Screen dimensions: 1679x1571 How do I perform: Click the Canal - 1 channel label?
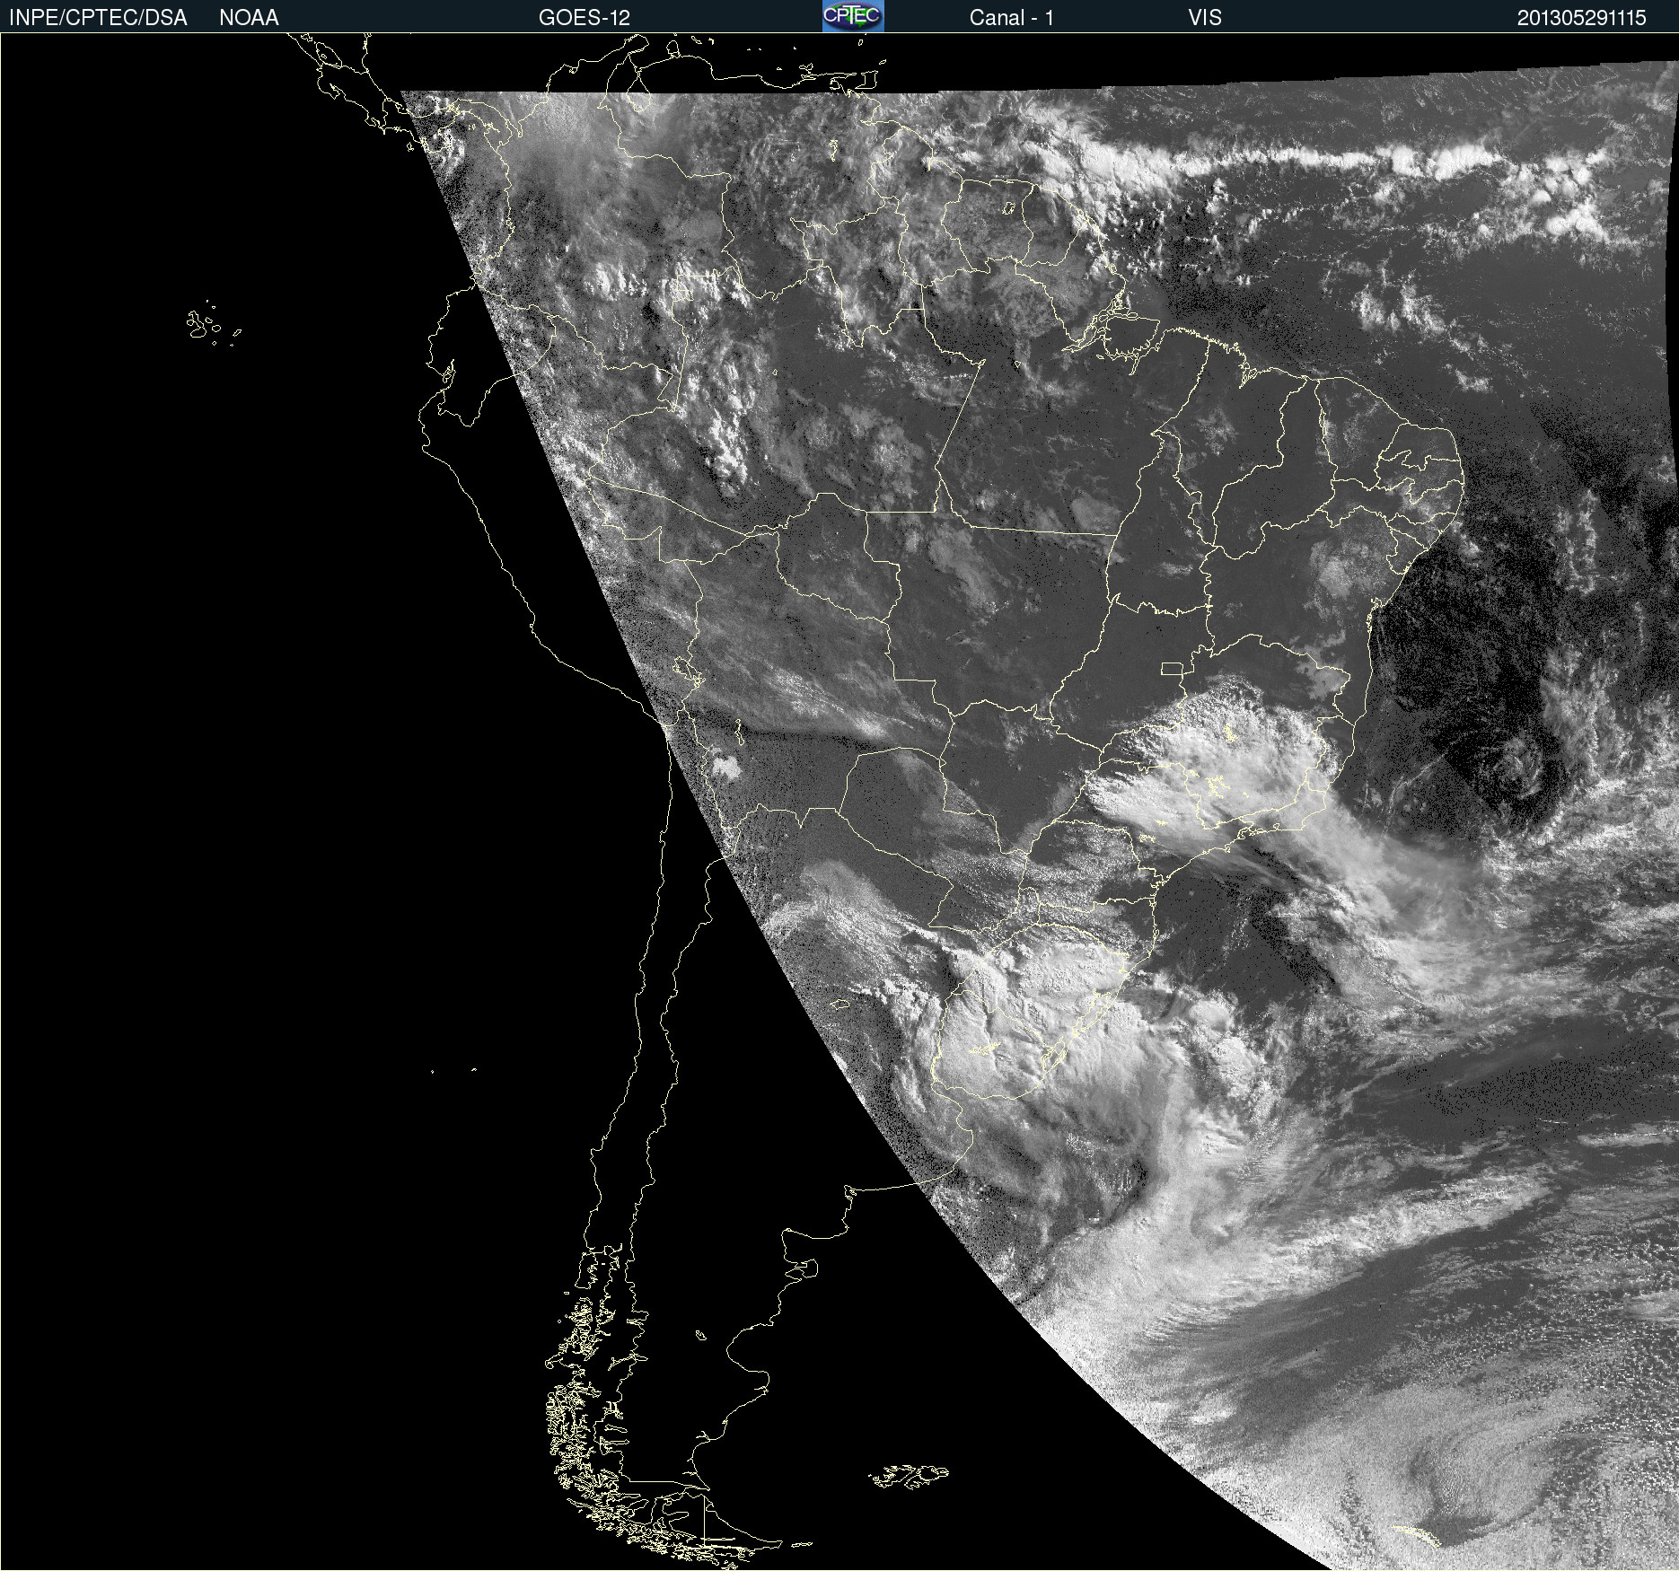tap(1012, 18)
